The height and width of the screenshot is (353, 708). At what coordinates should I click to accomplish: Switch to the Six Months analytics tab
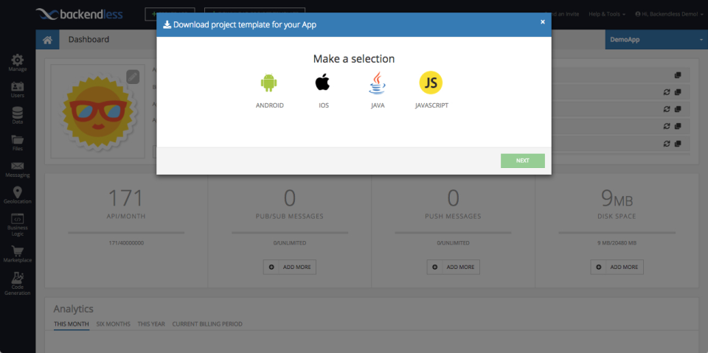click(x=113, y=324)
